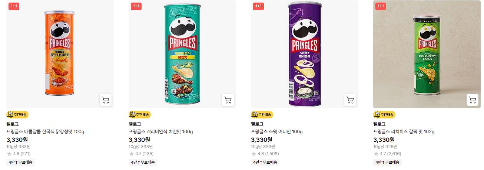Open the teal Caribbean chicken Pringles image

[x=182, y=54]
